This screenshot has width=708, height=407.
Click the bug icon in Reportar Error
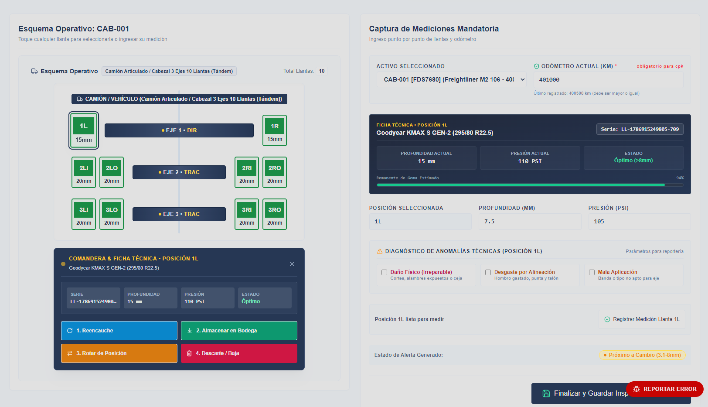[637, 389]
